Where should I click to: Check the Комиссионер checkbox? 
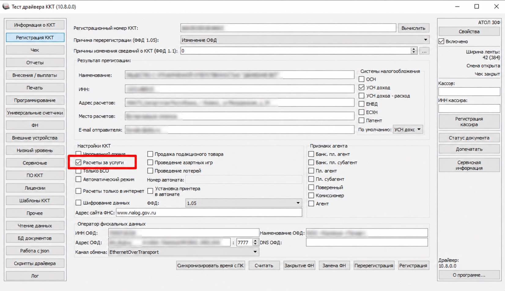(x=311, y=195)
